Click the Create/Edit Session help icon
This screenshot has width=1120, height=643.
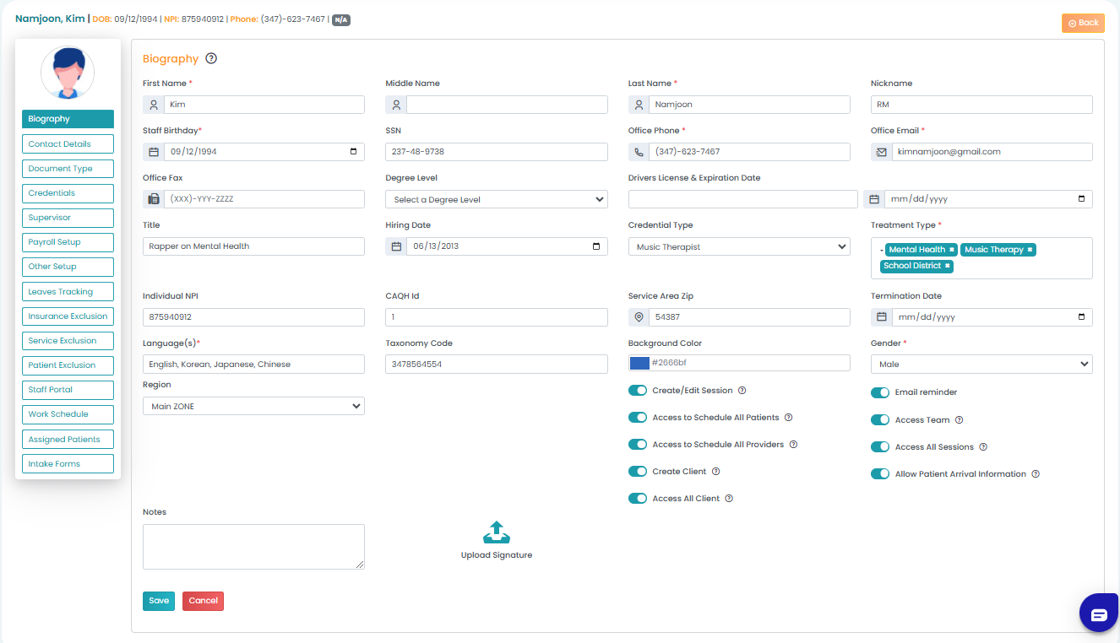tap(742, 391)
